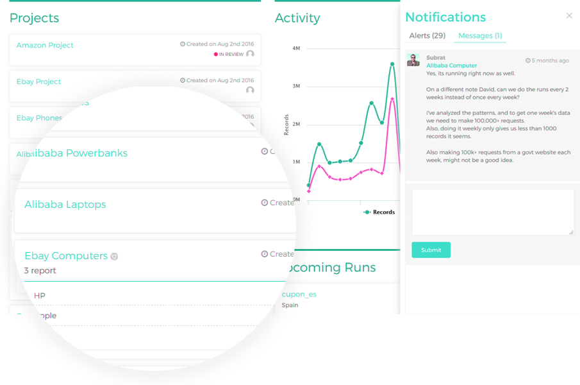Viewport: 580px width, 385px height.
Task: Click the message reply text box
Action: (493, 212)
